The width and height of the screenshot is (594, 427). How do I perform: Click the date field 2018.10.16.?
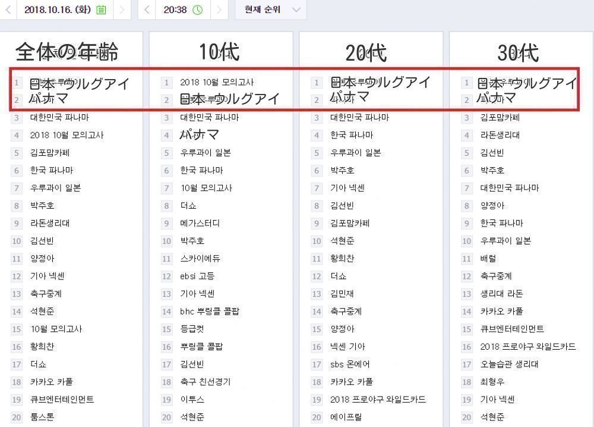(57, 10)
